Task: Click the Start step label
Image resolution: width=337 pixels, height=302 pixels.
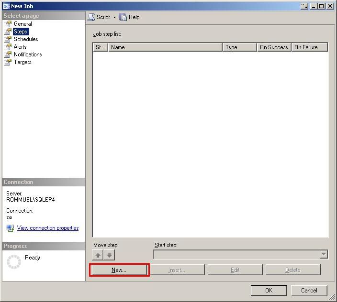Action: click(166, 245)
